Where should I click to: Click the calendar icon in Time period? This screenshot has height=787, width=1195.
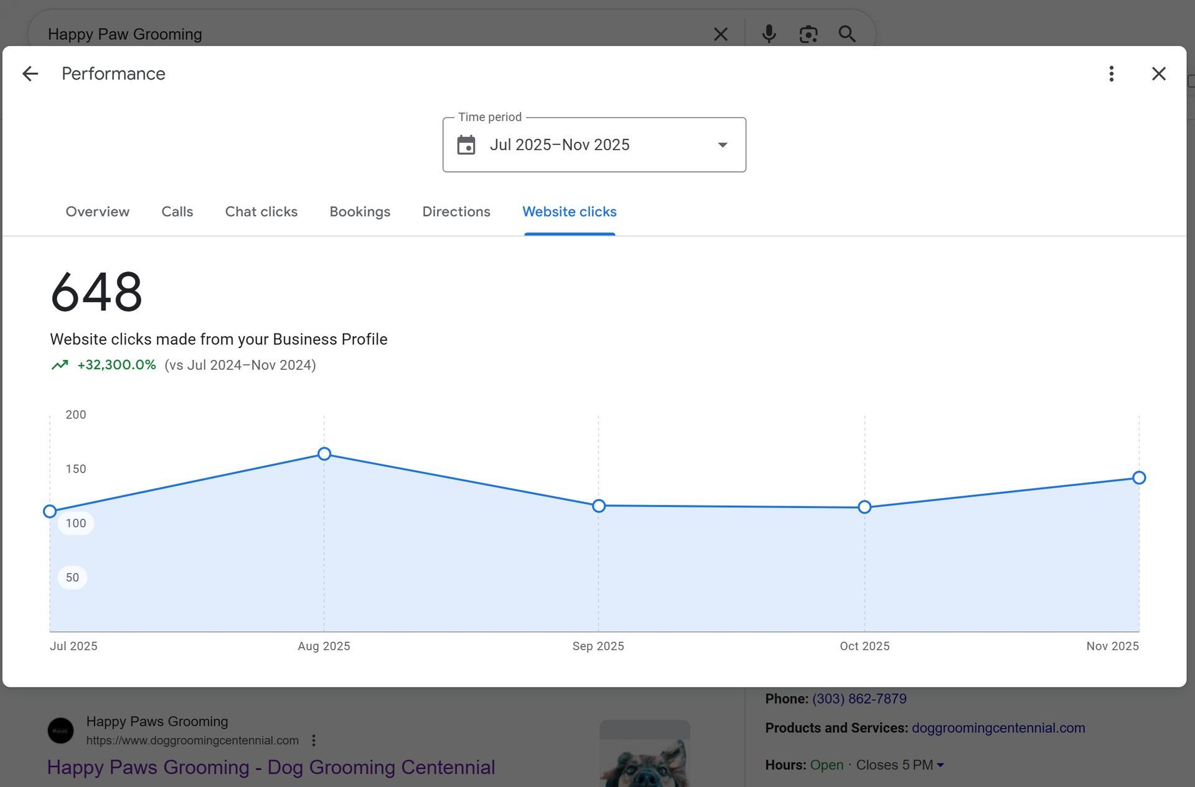point(466,145)
